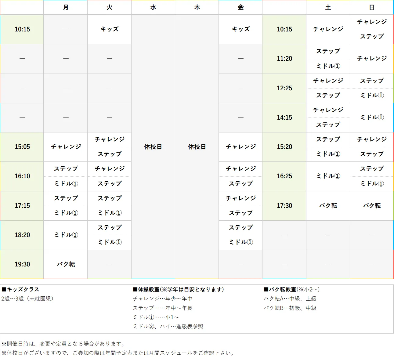This screenshot has width=394, height=358.
Task: Select the 日曜 column header
Action: click(371, 7)
